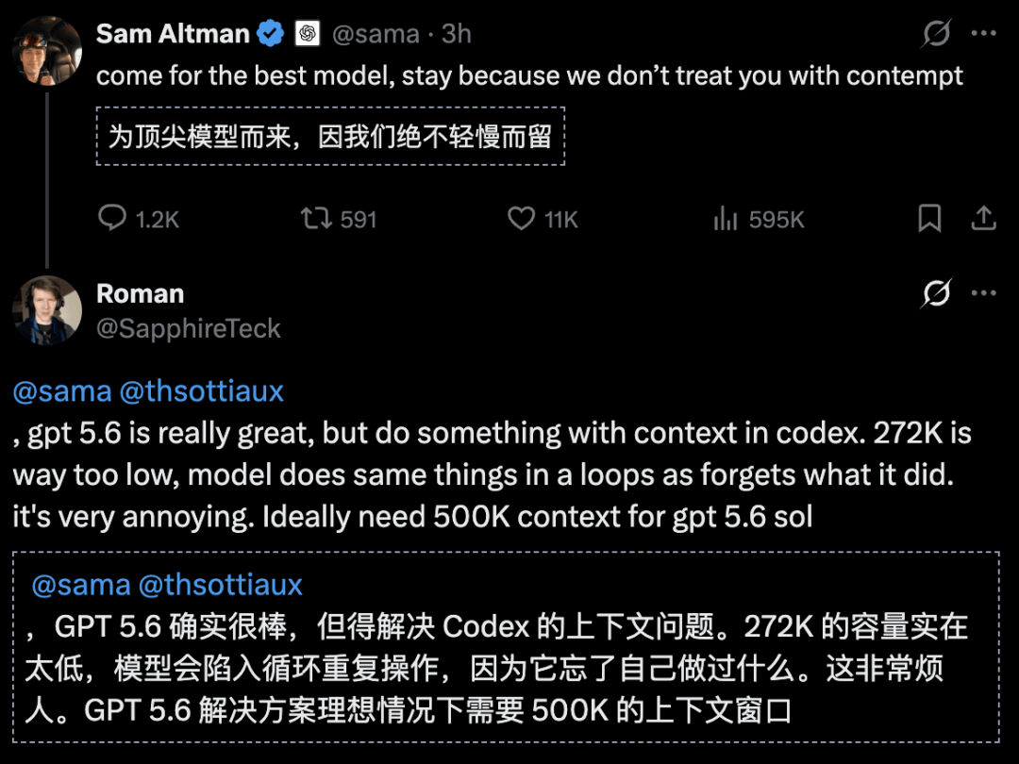Open the reply icon showing 1.2K comments

[111, 218]
